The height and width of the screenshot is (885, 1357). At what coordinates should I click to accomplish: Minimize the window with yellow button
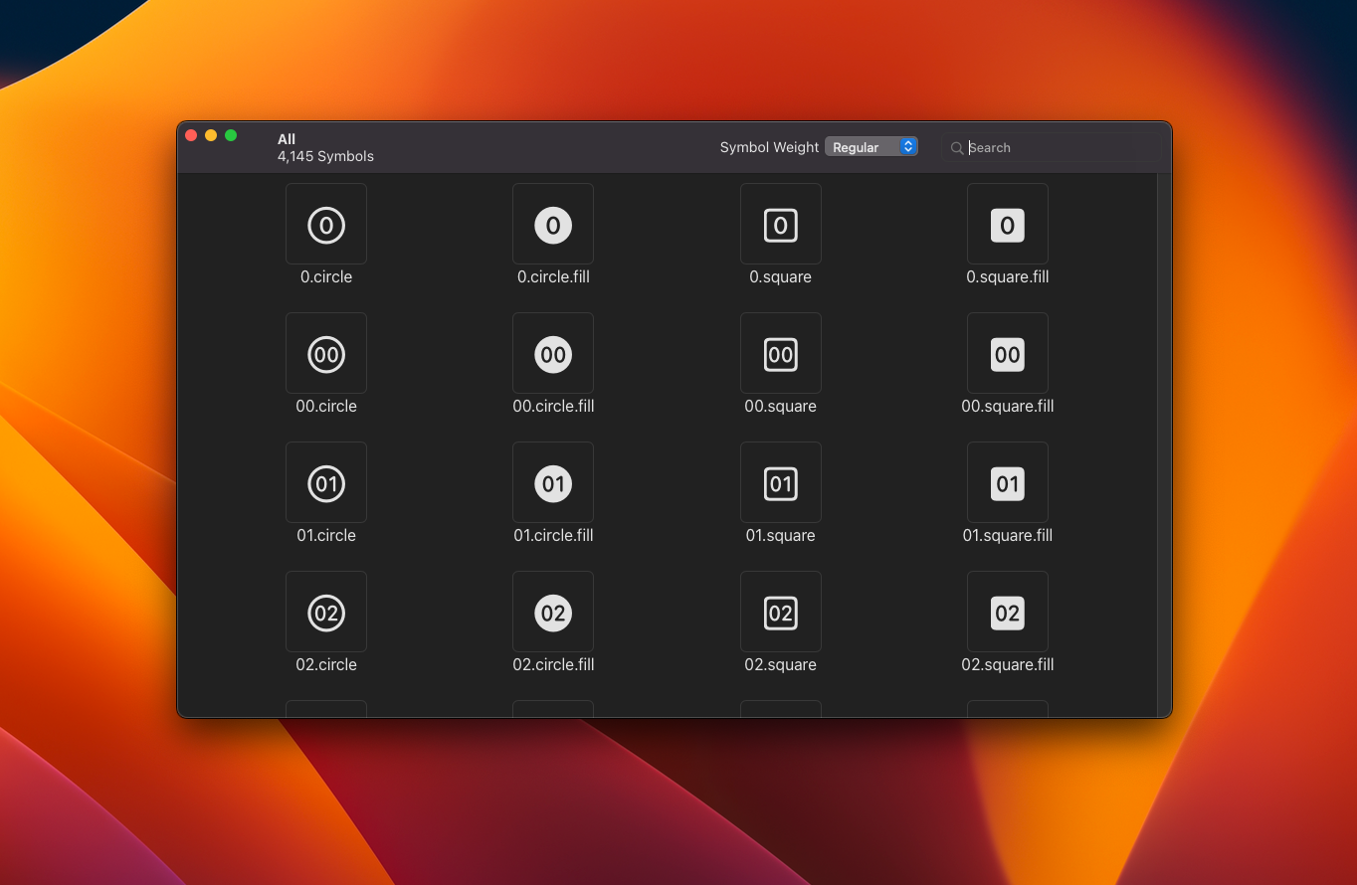[x=211, y=135]
